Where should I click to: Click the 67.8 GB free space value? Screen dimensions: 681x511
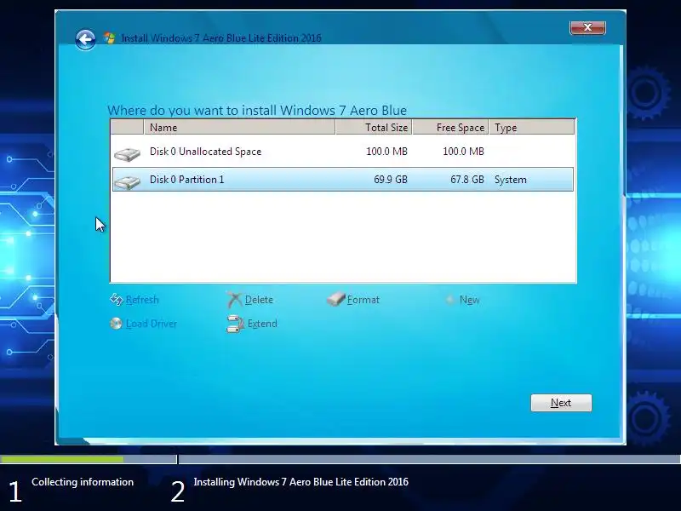tap(466, 180)
